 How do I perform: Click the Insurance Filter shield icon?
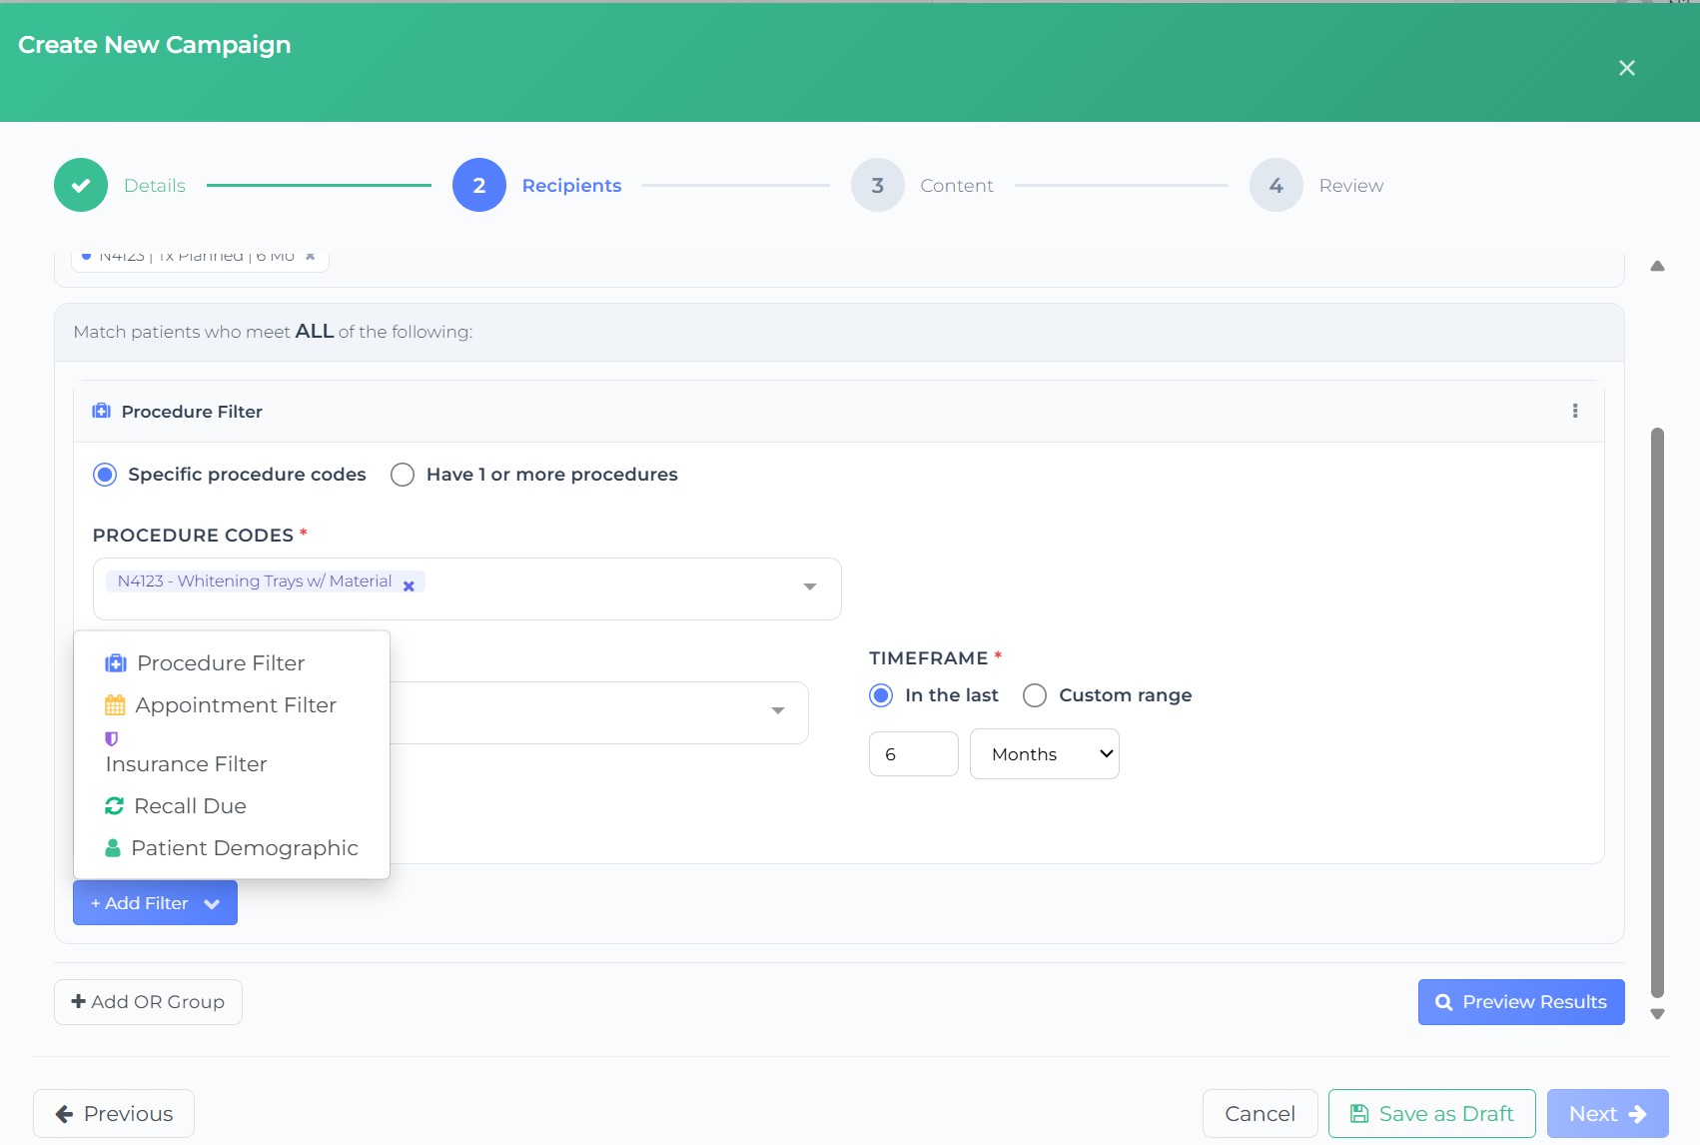(x=112, y=739)
